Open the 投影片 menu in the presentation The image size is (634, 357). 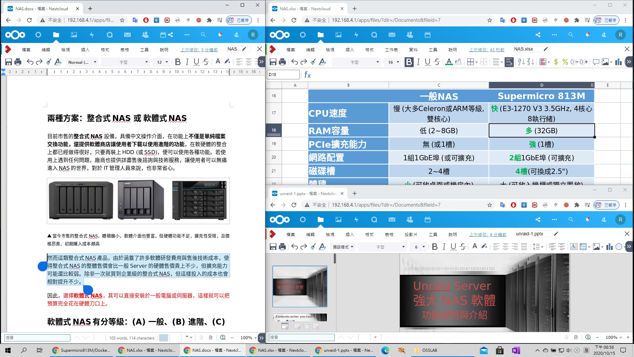(411, 234)
